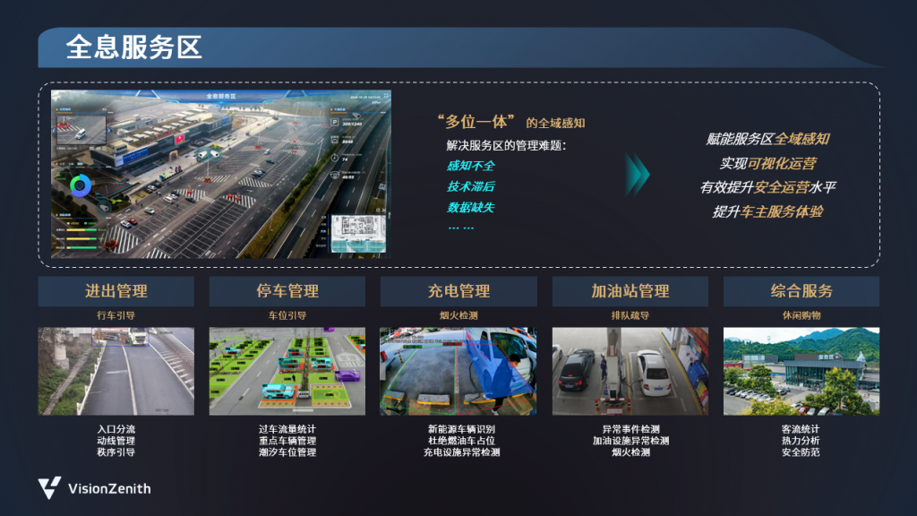Click the 感知不全 text item
This screenshot has height=516, width=917.
click(x=470, y=166)
